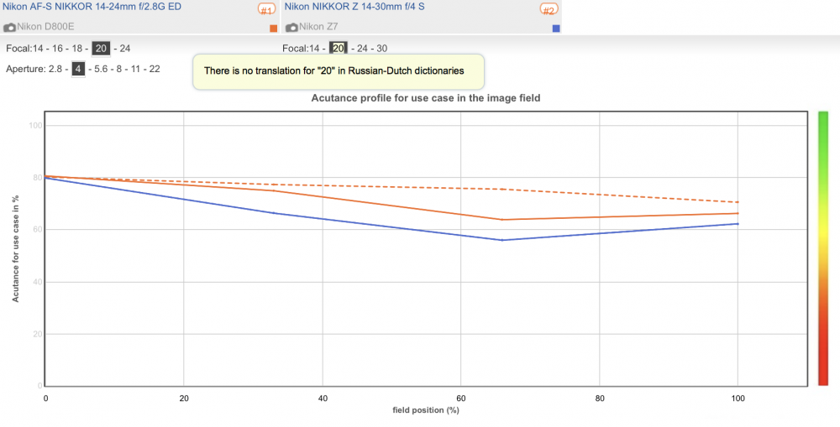Viewport: 840px width, 427px height.
Task: Click the blue line's endpoint at field position 100
Action: click(738, 224)
